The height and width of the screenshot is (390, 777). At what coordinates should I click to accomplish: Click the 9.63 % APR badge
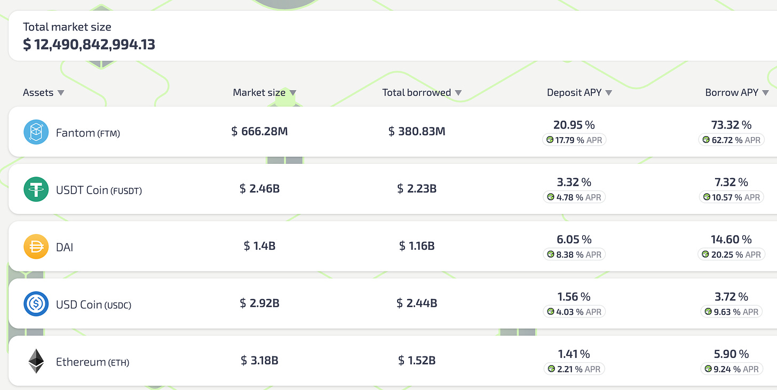(x=731, y=312)
